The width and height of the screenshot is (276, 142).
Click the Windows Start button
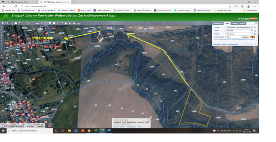(3, 131)
